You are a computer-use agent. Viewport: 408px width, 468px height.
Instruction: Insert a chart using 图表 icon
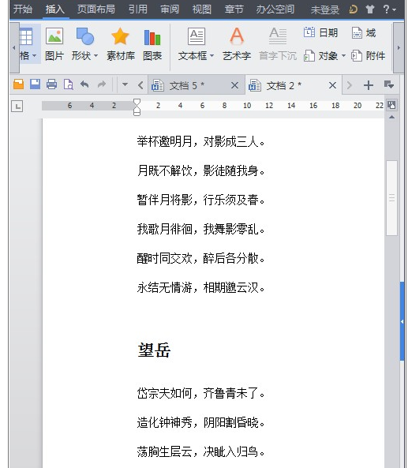click(152, 37)
